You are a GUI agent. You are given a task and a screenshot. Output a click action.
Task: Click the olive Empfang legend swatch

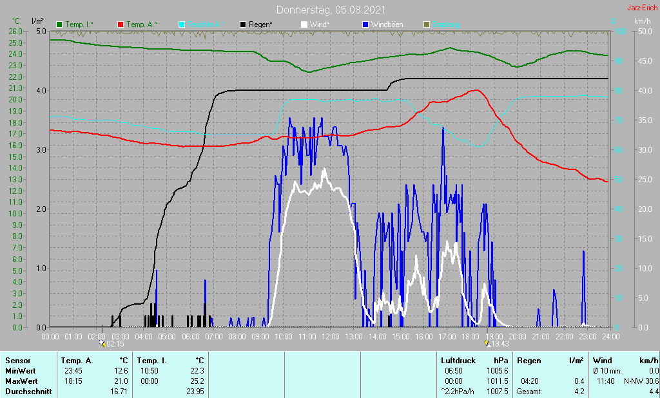426,25
